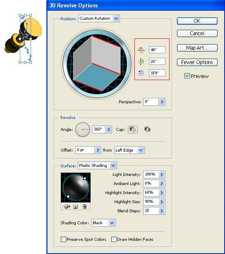This screenshot has height=254, width=225.
Task: Click the rotation track cube preview
Action: click(x=97, y=64)
